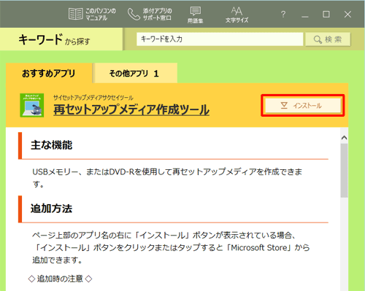365x291 pixels.
Task: Click the サイセットアップメディアサクセイツール reading text
Action: 93,98
